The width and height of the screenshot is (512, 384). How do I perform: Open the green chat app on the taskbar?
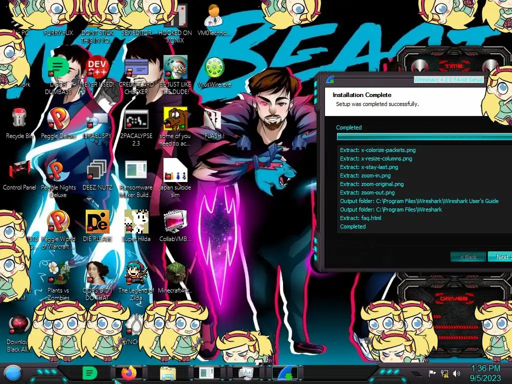pos(90,373)
